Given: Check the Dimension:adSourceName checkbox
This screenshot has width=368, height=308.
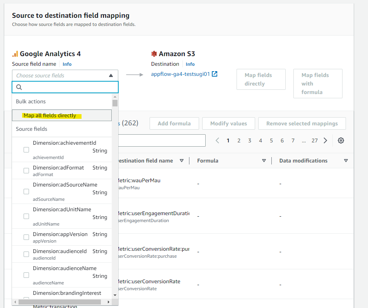Looking at the screenshot, I should point(26,192).
